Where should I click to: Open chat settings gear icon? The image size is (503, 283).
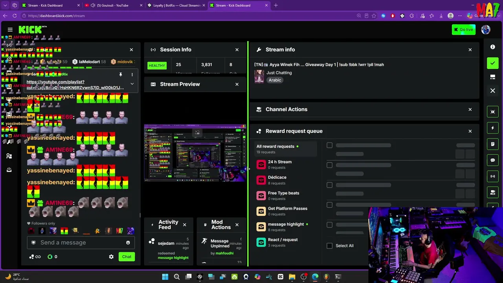(111, 257)
